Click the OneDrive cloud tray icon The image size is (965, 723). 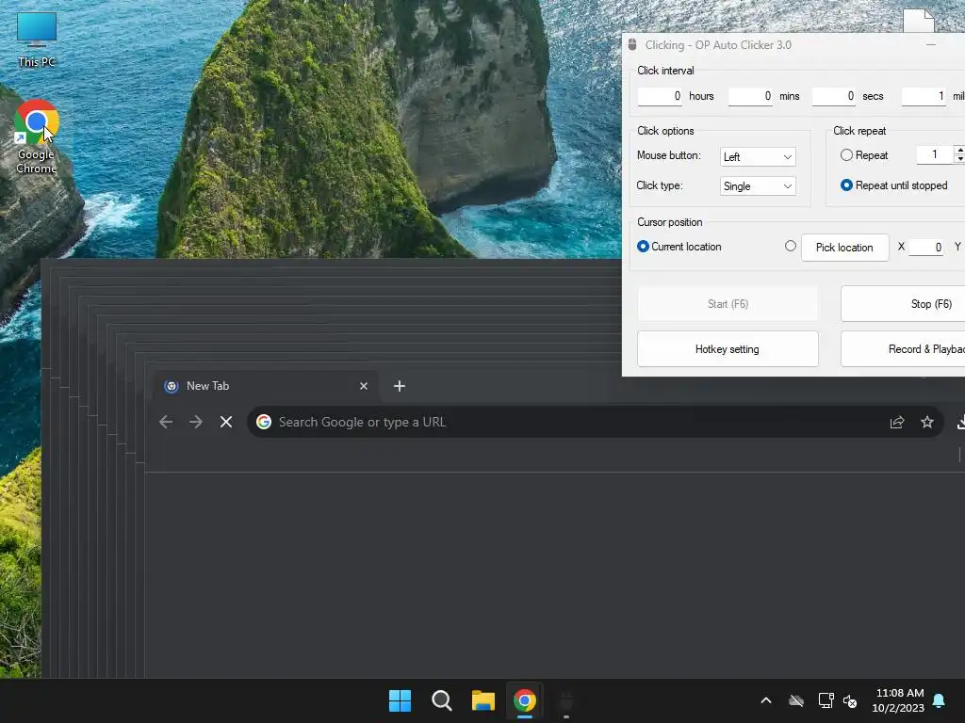tap(796, 700)
